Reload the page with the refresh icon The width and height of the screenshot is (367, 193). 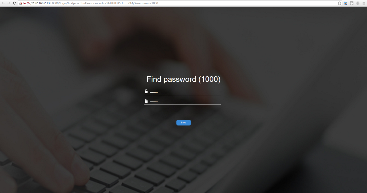click(x=15, y=3)
